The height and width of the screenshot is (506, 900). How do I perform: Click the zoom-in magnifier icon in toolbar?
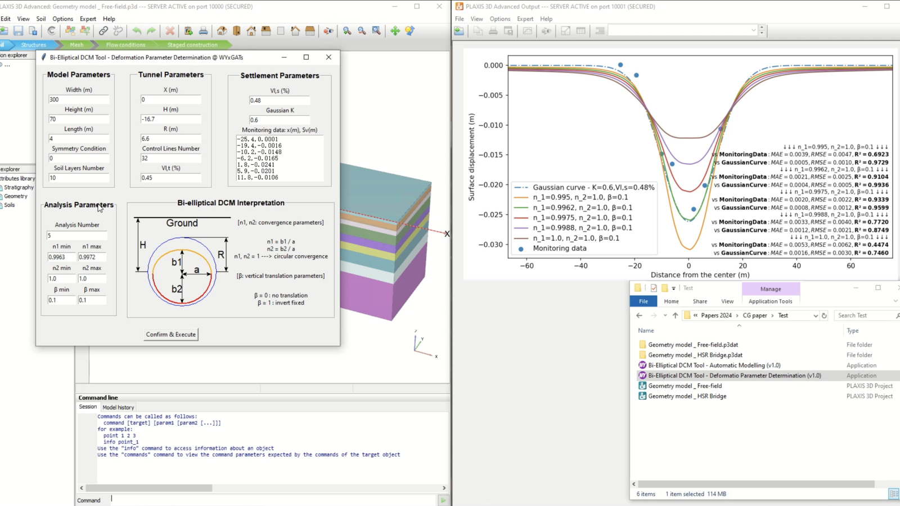[x=347, y=31]
